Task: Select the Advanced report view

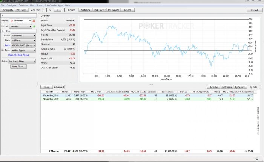Action: pyautogui.click(x=59, y=87)
